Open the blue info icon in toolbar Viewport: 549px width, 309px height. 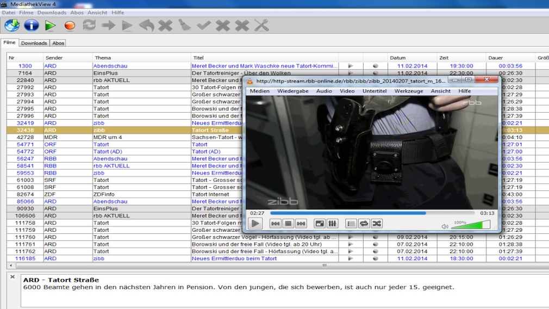point(31,25)
